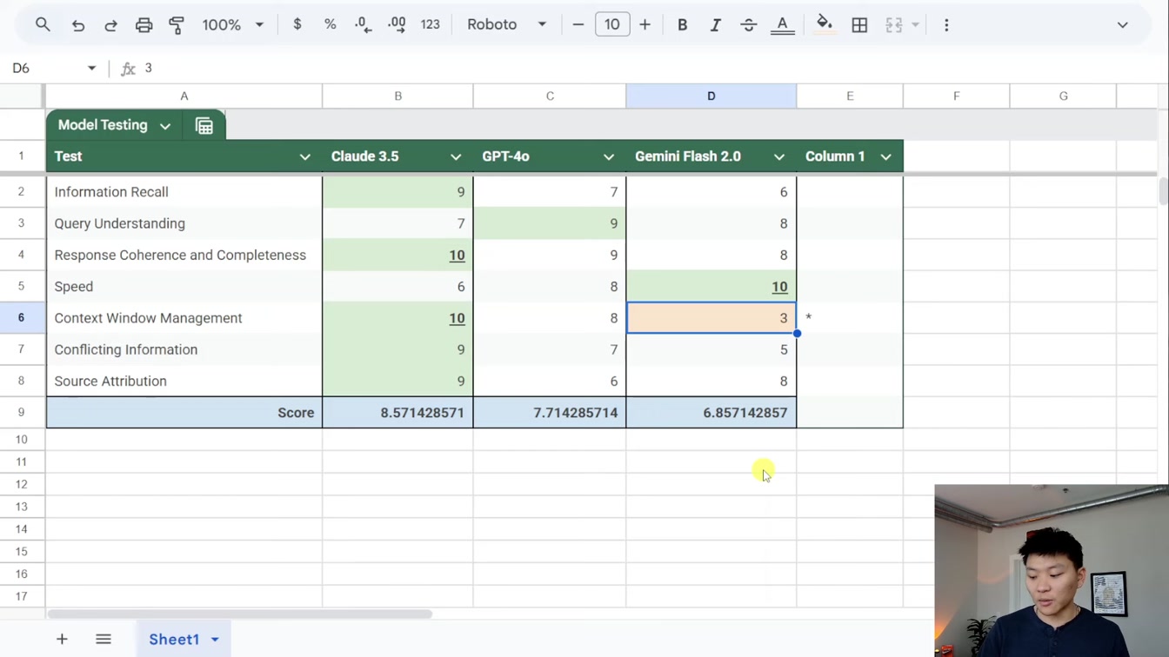The width and height of the screenshot is (1169, 657).
Task: Select the 6.857142857 score cell
Action: pyautogui.click(x=711, y=413)
